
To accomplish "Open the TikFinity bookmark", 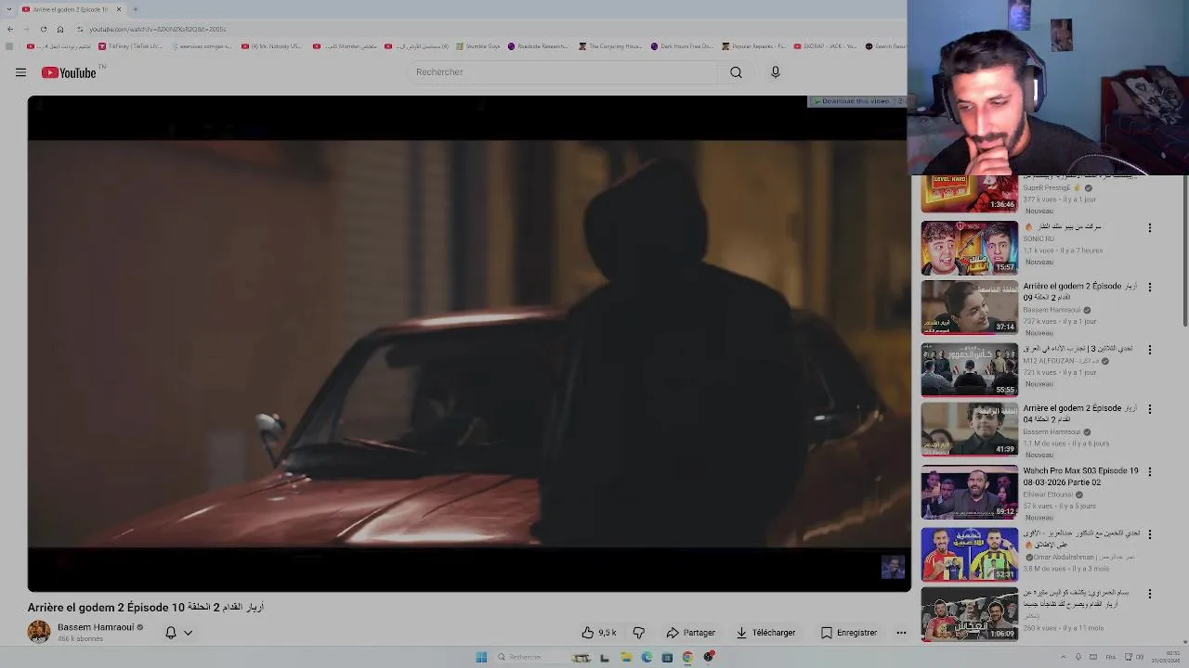I will tap(130, 46).
